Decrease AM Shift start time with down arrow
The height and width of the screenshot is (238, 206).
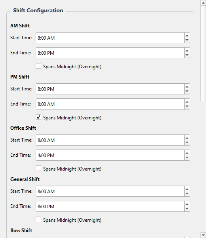pyautogui.click(x=187, y=40)
